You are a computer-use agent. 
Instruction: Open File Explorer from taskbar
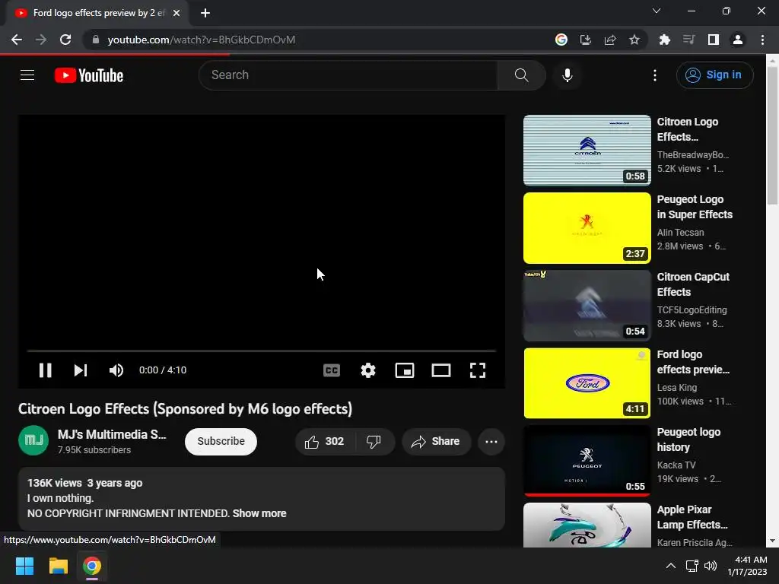point(58,566)
